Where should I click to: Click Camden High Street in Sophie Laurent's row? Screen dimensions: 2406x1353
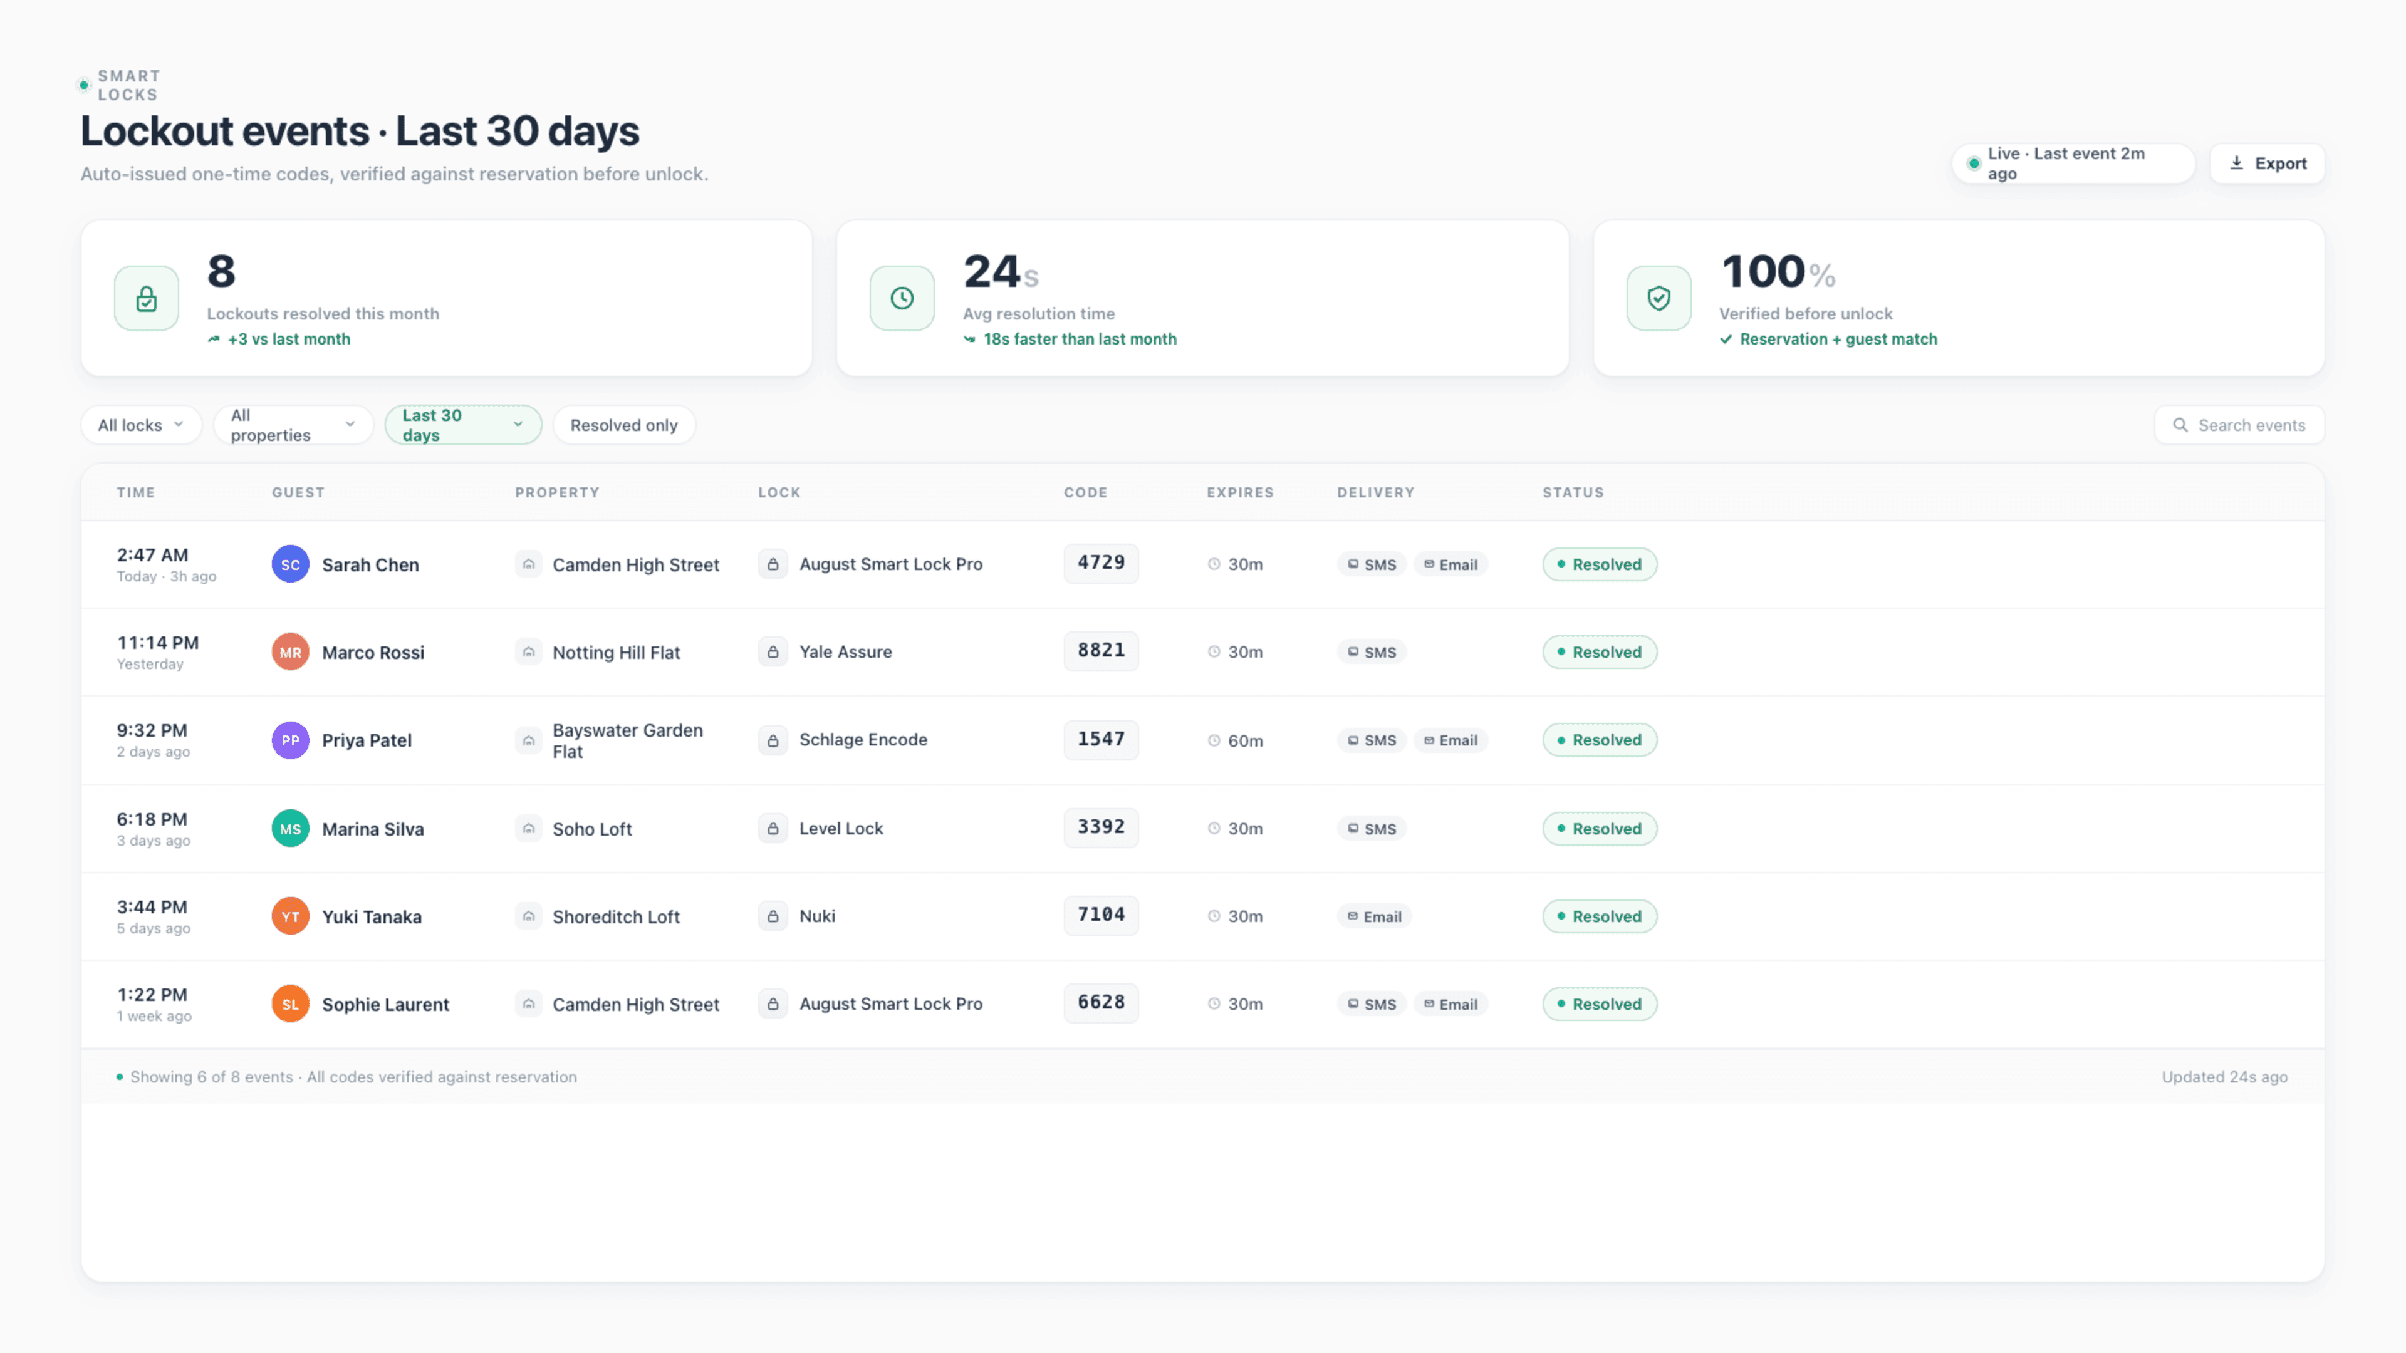coord(636,1005)
